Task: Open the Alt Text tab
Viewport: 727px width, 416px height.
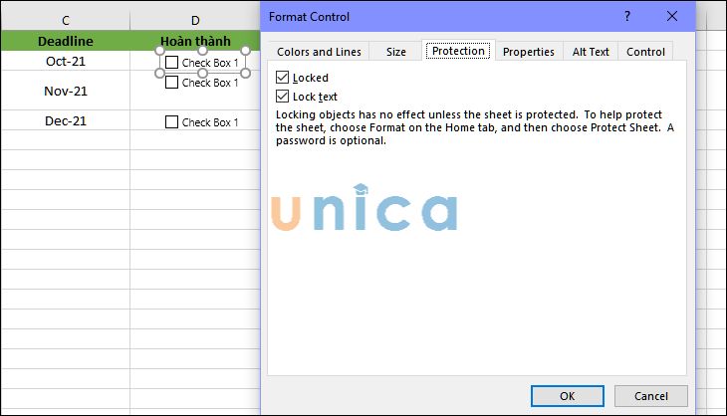Action: tap(591, 52)
